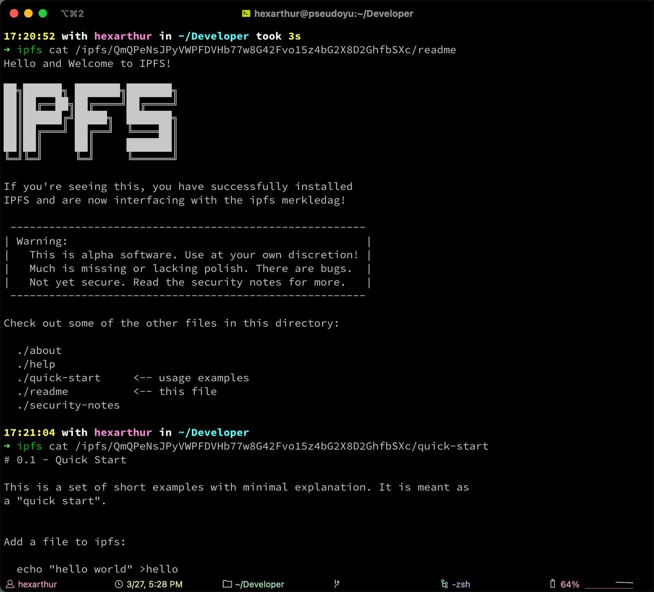Click the /quick-start IPFS path in second command
654x592 pixels.
(x=282, y=446)
